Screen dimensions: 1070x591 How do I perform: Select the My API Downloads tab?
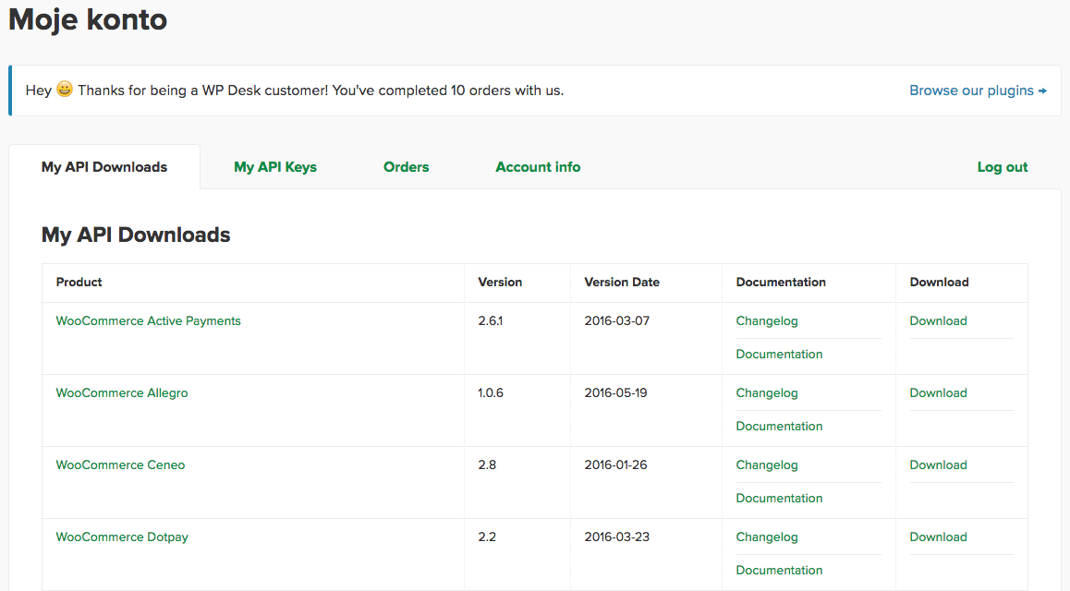click(104, 167)
